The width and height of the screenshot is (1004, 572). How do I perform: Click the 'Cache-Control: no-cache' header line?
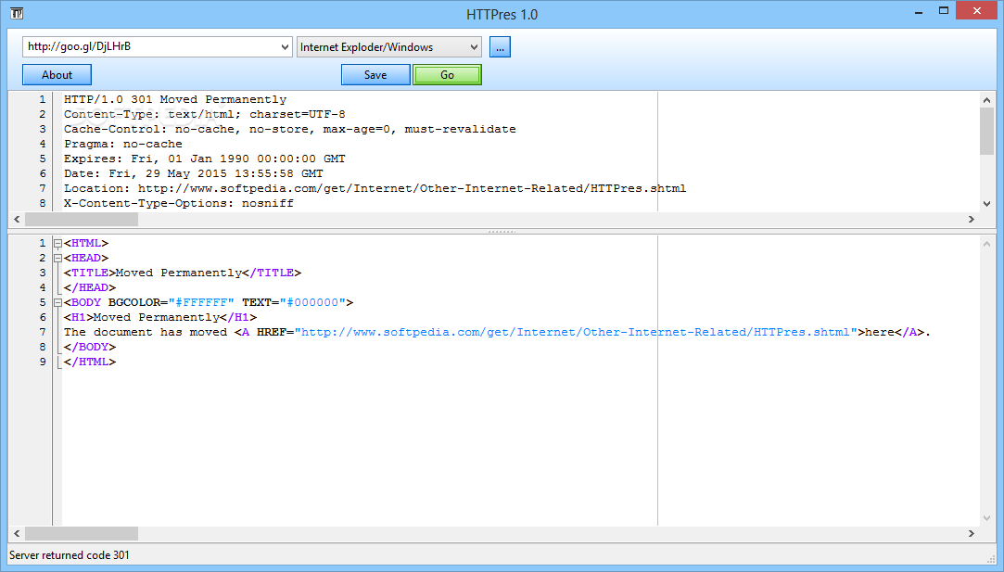pyautogui.click(x=289, y=129)
